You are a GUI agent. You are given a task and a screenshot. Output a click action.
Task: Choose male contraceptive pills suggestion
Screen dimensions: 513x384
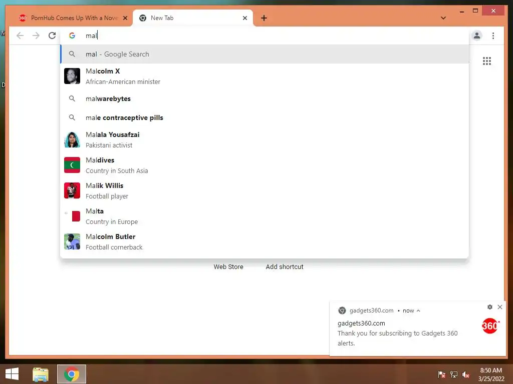265,117
